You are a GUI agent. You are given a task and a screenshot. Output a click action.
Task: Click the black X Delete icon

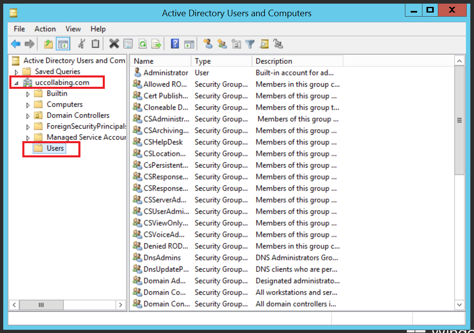coord(114,44)
